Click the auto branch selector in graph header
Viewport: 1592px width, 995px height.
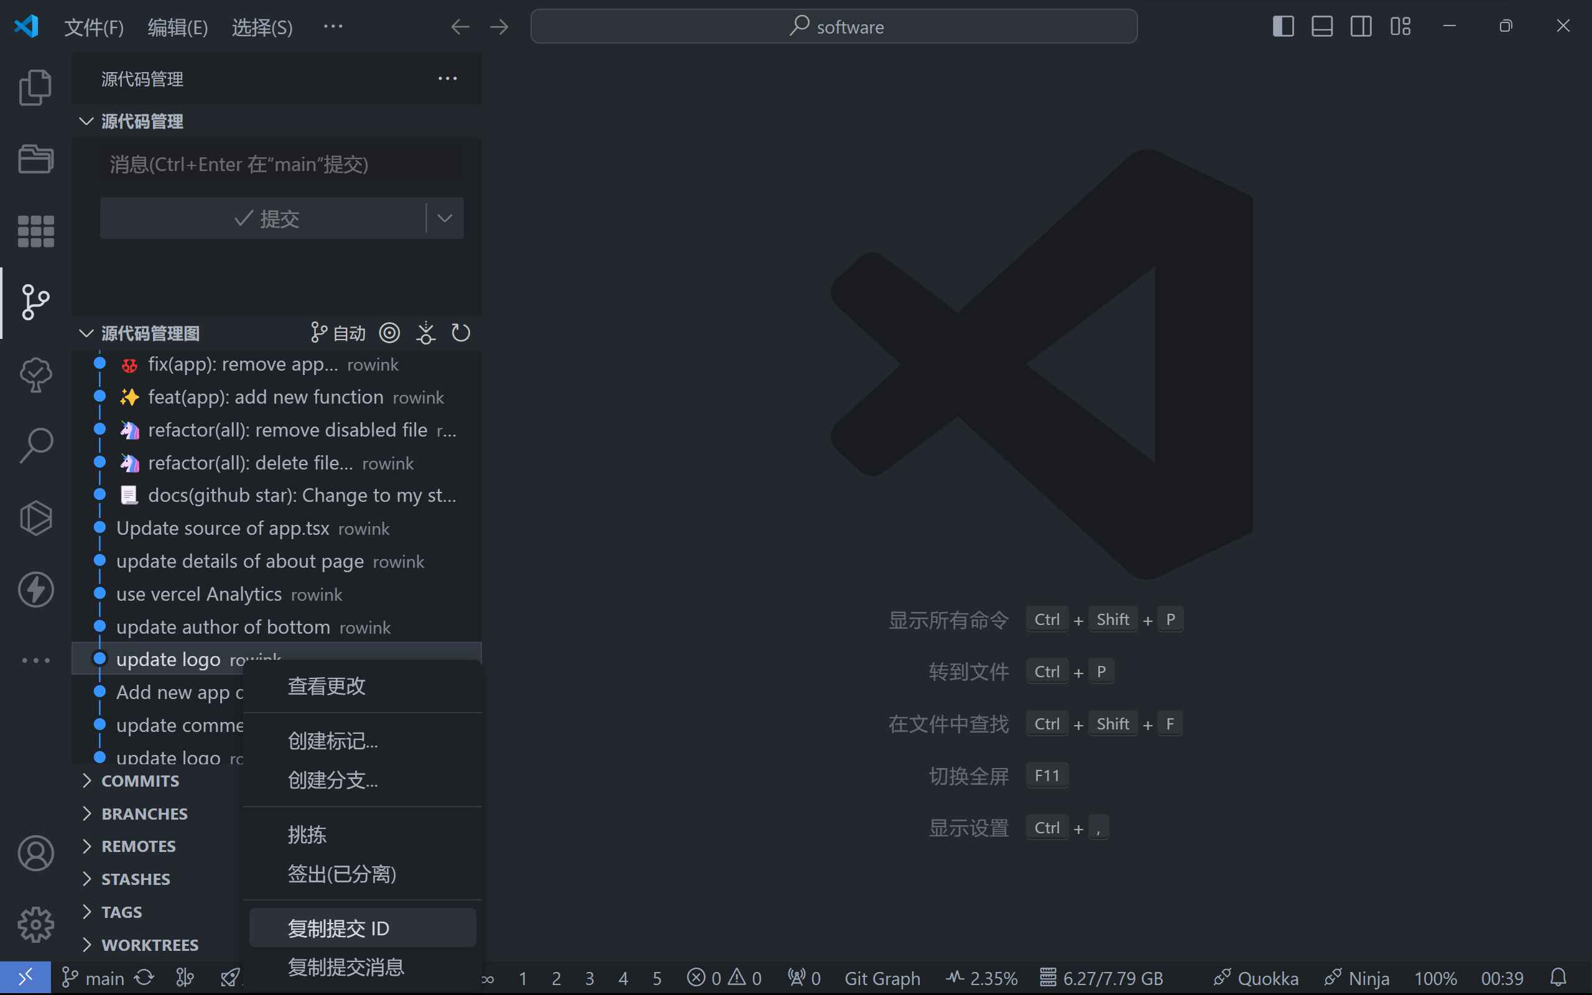[338, 333]
